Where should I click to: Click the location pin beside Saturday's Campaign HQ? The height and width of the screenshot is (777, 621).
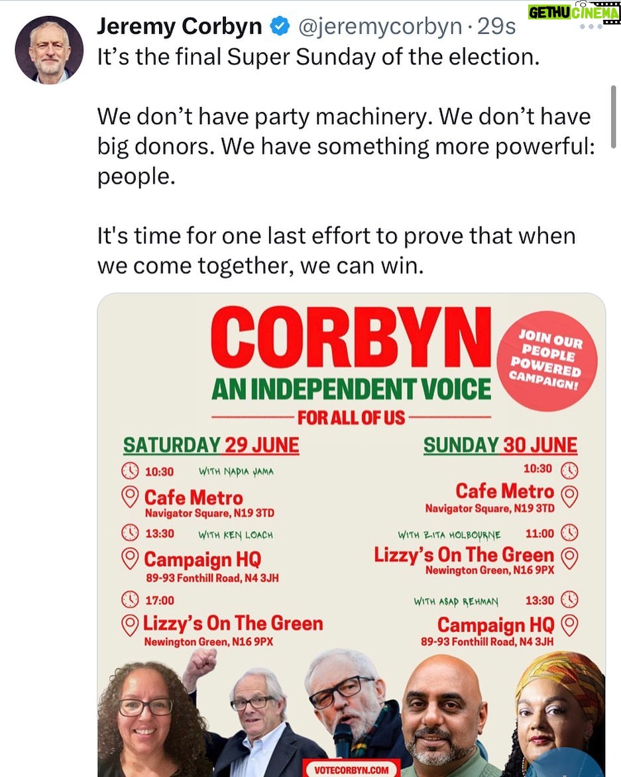(131, 558)
